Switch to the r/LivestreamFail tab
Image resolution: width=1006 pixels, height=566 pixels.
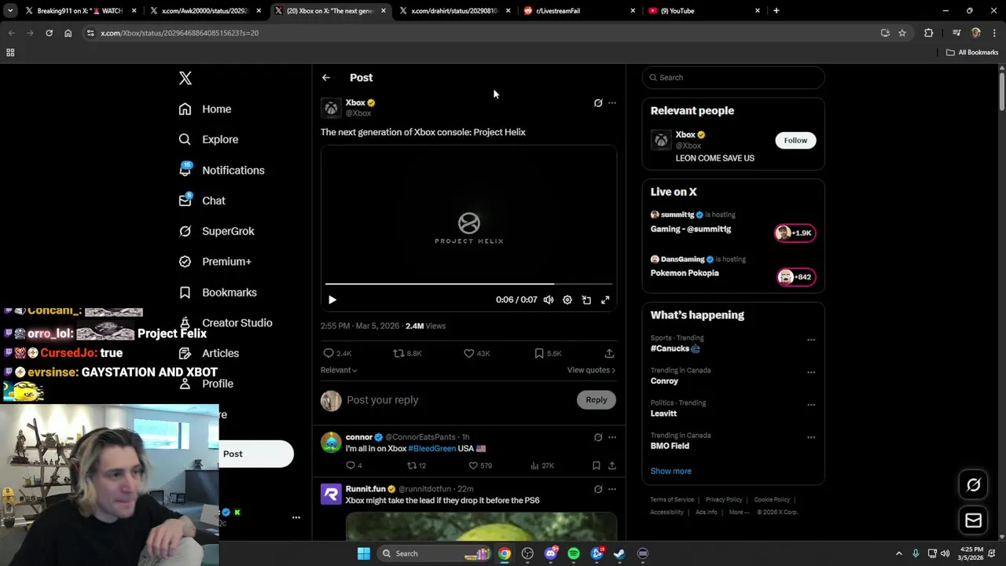tap(579, 11)
